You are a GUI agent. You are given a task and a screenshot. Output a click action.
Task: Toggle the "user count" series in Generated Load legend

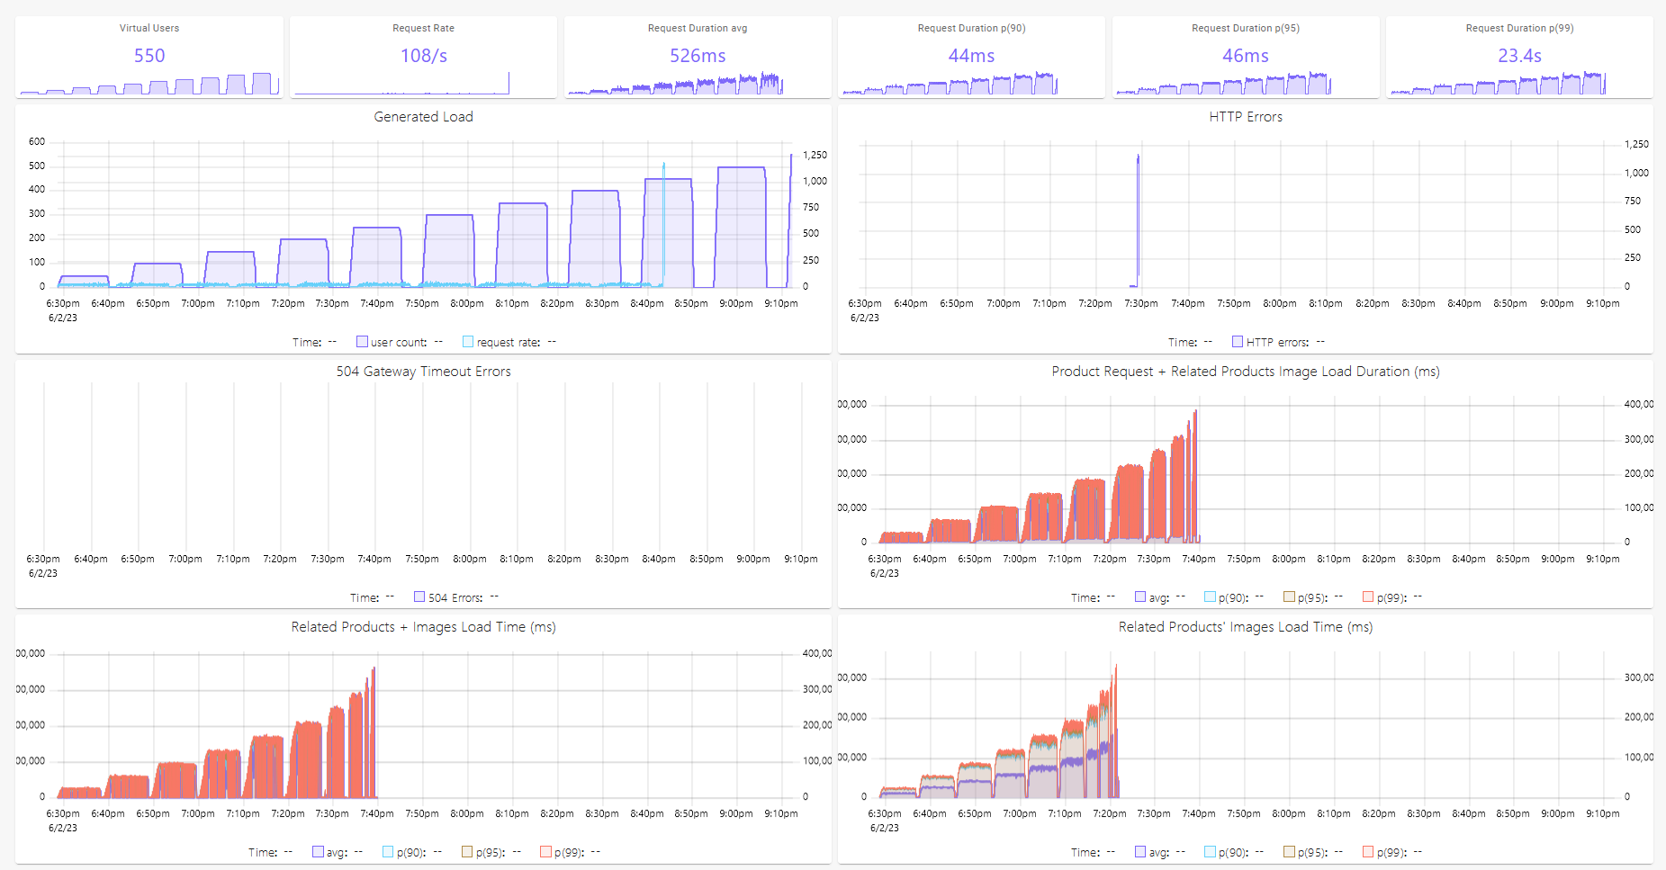[362, 342]
